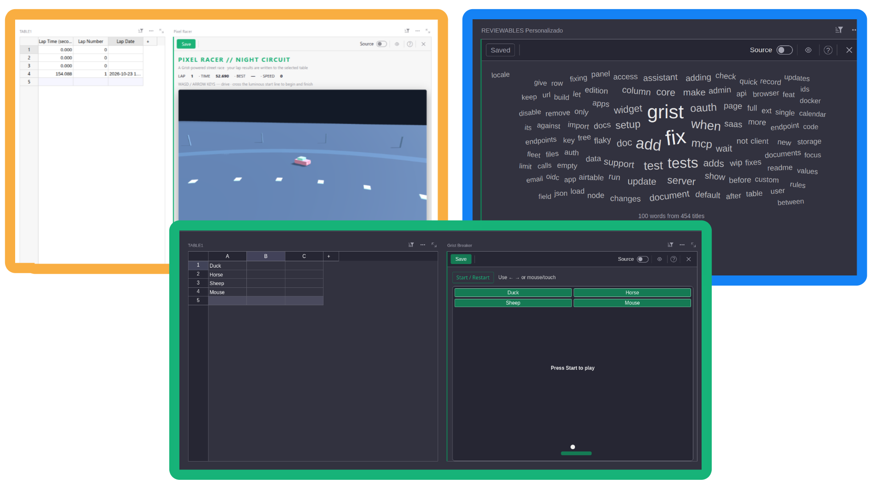The height and width of the screenshot is (495, 881).
Task: Toggle the preview eye in Pixel Racer editor
Action: (397, 44)
